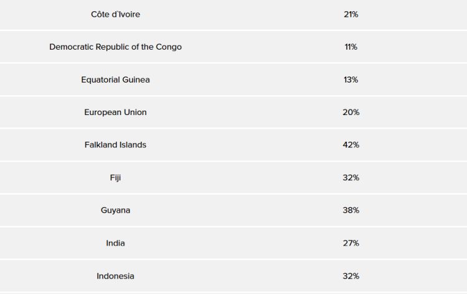Screen dimensions: 467x294
Task: Click the European Union row label
Action: [115, 113]
